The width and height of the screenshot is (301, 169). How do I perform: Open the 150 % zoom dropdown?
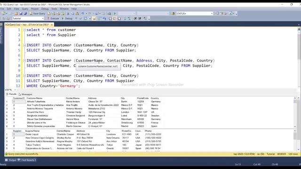(x=15, y=90)
